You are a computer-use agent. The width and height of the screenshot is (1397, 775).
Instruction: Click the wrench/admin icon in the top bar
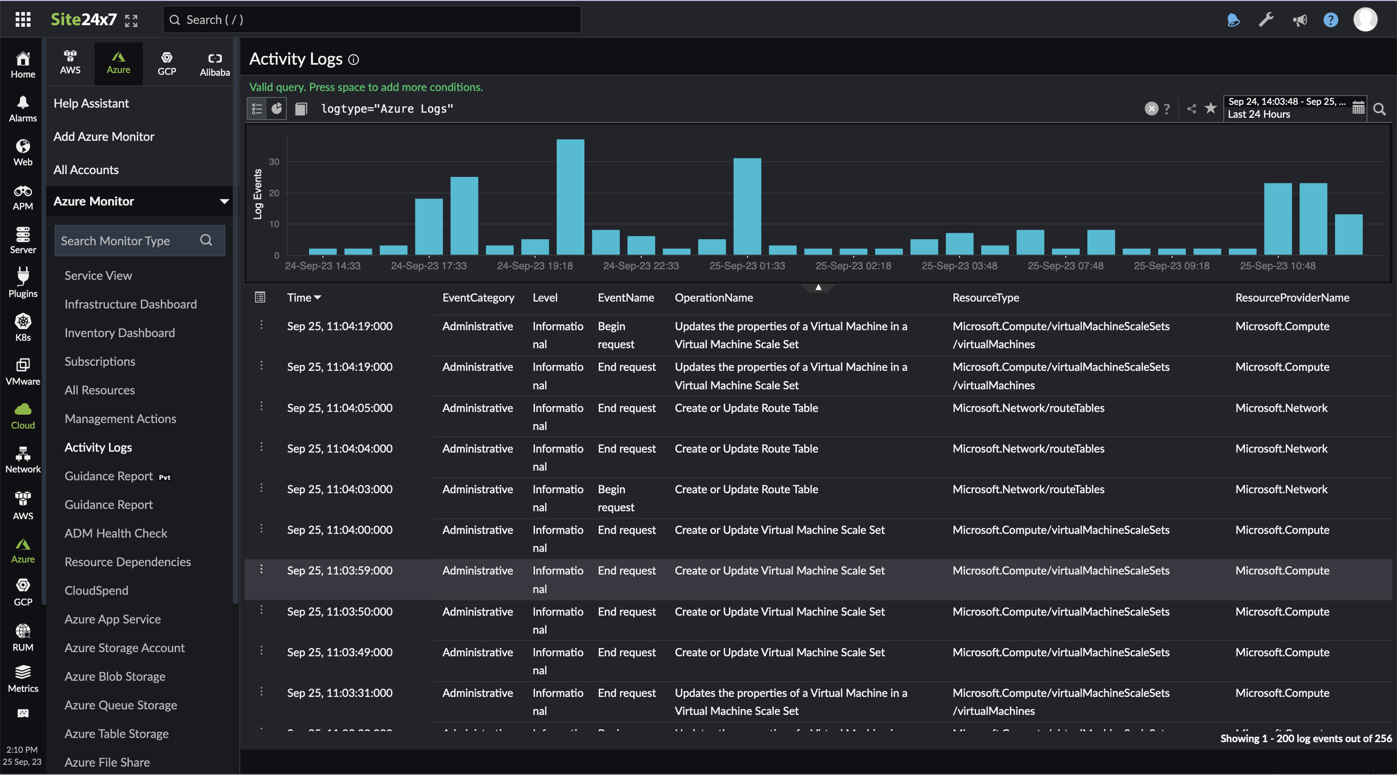coord(1266,19)
